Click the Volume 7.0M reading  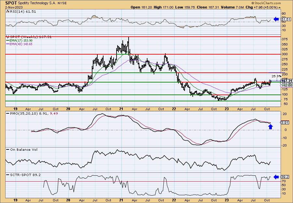point(232,7)
